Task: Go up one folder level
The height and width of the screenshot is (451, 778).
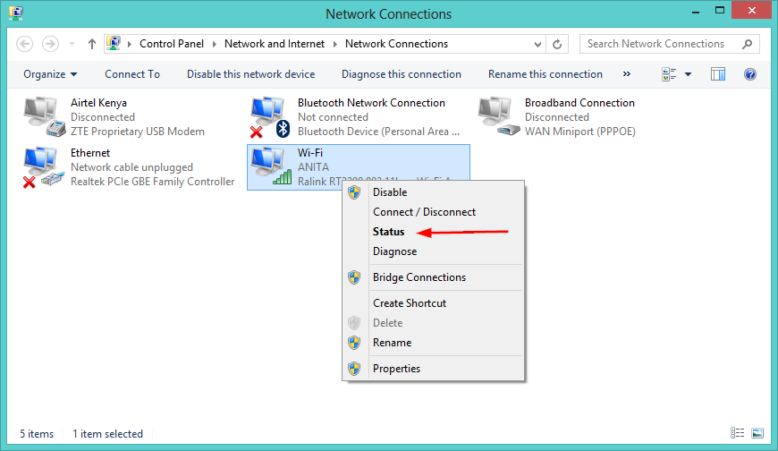Action: 92,44
